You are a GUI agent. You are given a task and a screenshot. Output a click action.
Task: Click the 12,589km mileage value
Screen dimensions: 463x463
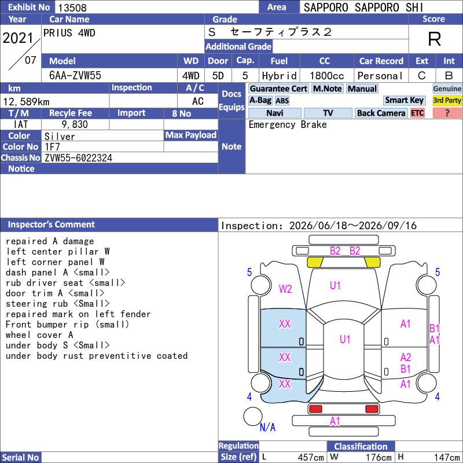tap(26, 102)
